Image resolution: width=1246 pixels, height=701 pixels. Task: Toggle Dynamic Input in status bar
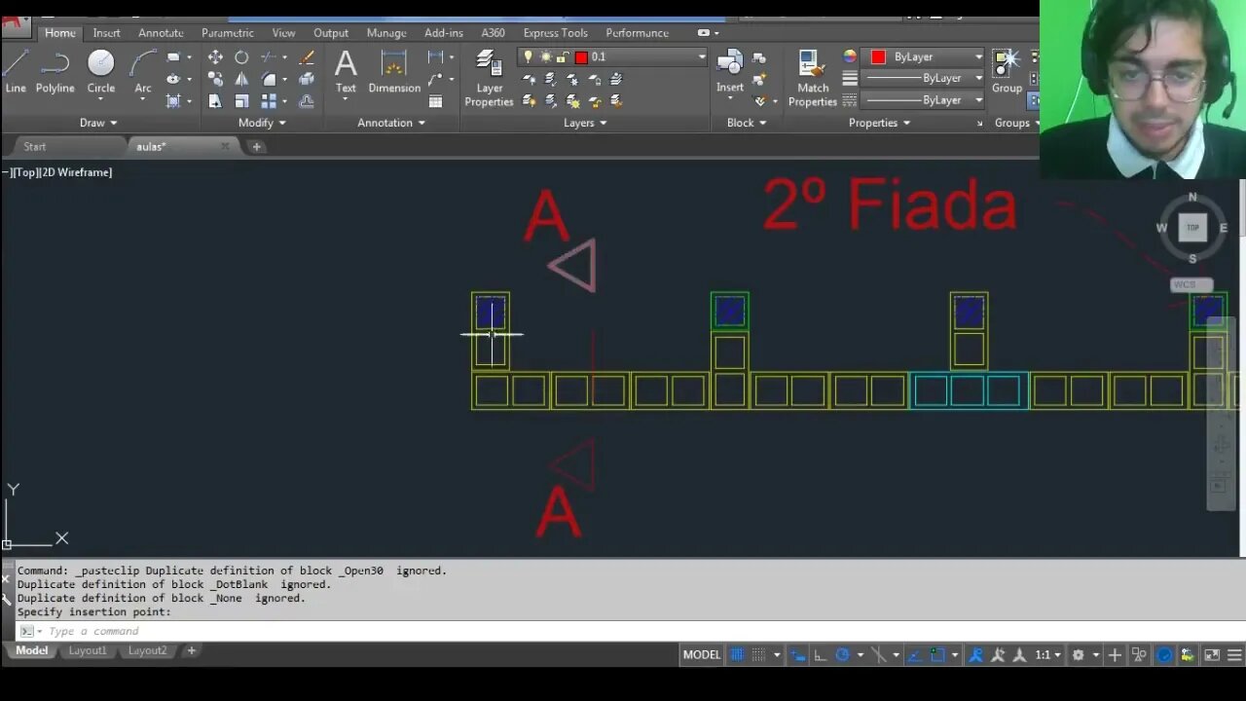click(x=797, y=655)
